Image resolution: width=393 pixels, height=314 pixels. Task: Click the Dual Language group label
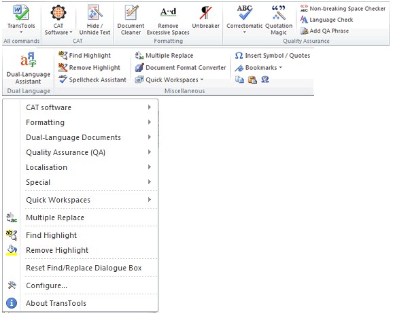29,90
